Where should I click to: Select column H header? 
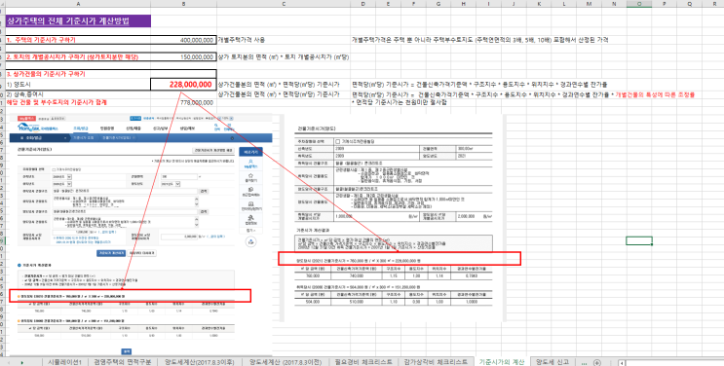(463, 4)
